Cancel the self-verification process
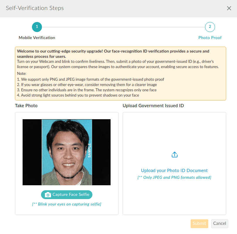This screenshot has width=237, height=234. point(219,223)
